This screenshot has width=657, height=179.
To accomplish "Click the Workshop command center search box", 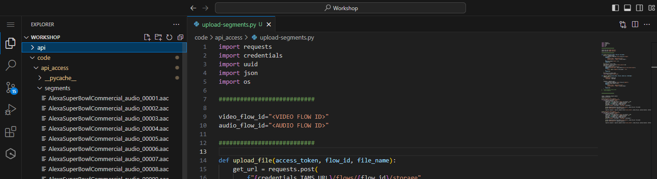I will point(340,8).
